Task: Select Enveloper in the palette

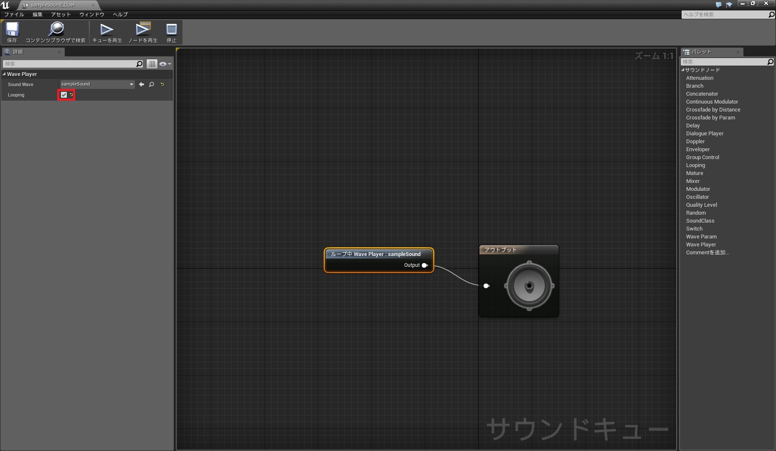Action: click(x=698, y=149)
